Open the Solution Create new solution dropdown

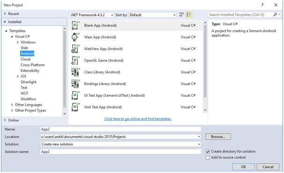199,144
